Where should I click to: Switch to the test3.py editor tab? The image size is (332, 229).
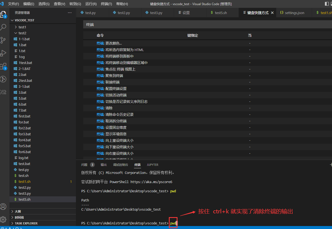pyautogui.click(x=157, y=13)
